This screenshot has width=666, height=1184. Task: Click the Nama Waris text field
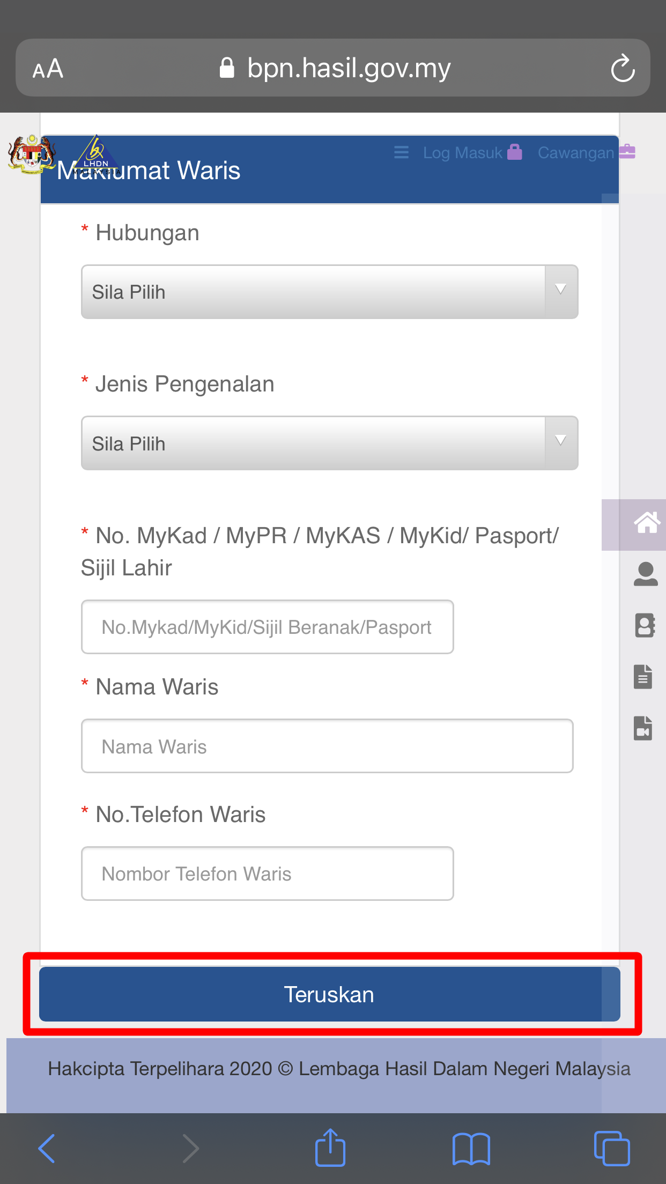tap(327, 746)
